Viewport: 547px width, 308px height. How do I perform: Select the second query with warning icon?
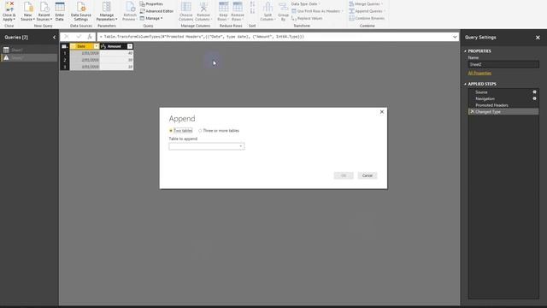(29, 58)
